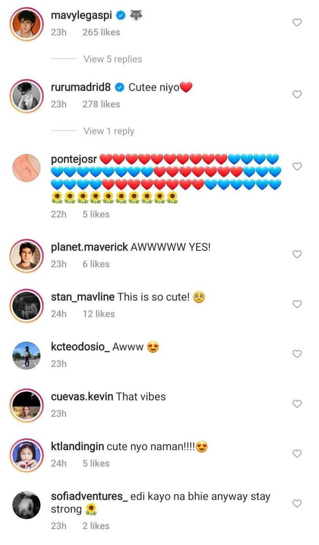Screen dimensions: 319x545
Task: View the 265 likes on mavylegaspi's comment
Action: pyautogui.click(x=101, y=32)
